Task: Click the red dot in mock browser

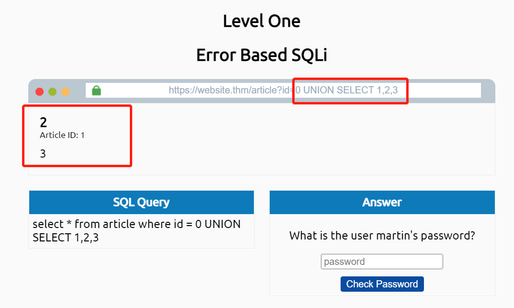Action: (x=40, y=91)
